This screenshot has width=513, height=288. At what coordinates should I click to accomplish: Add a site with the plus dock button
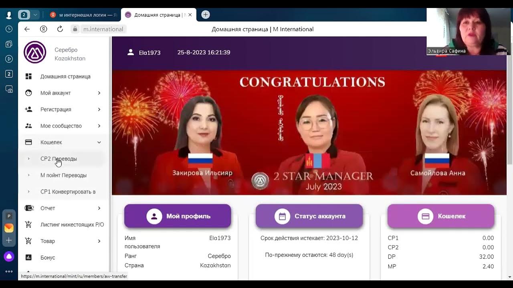click(9, 240)
